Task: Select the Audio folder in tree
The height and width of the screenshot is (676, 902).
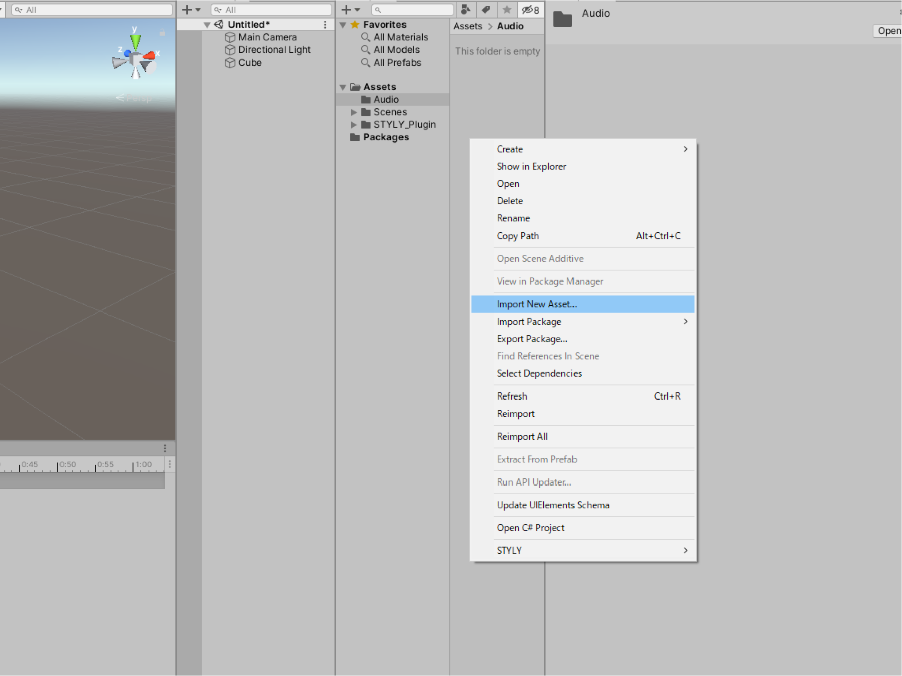Action: pos(393,99)
